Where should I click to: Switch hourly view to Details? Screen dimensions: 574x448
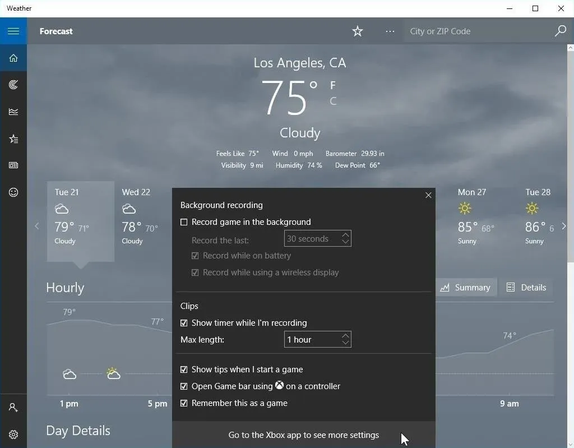[x=526, y=288]
